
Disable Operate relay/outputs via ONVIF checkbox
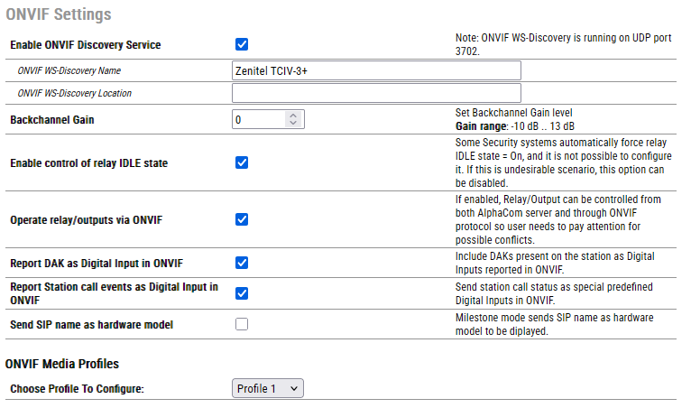click(242, 219)
